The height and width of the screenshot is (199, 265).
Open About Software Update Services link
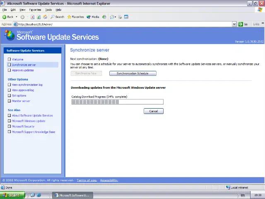pos(32,116)
